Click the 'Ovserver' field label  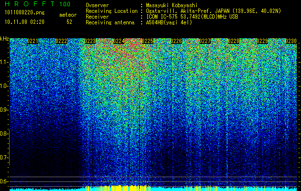97,5
